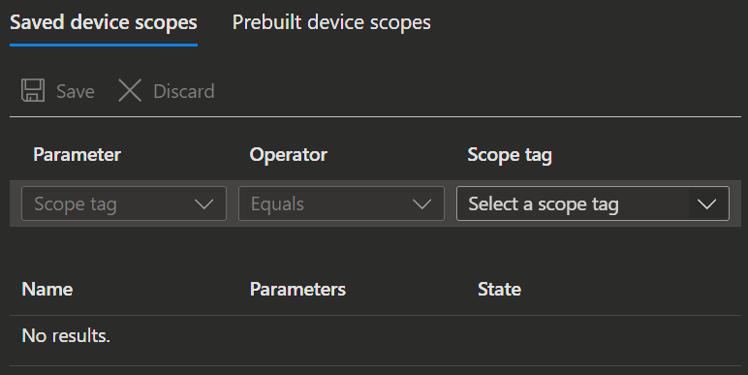Sort by the State column header
This screenshot has width=748, height=375.
(499, 289)
